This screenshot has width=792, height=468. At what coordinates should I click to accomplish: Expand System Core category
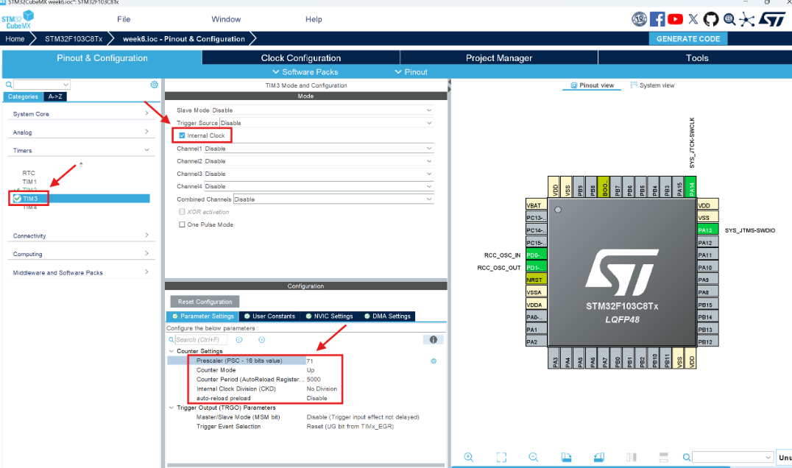(81, 114)
